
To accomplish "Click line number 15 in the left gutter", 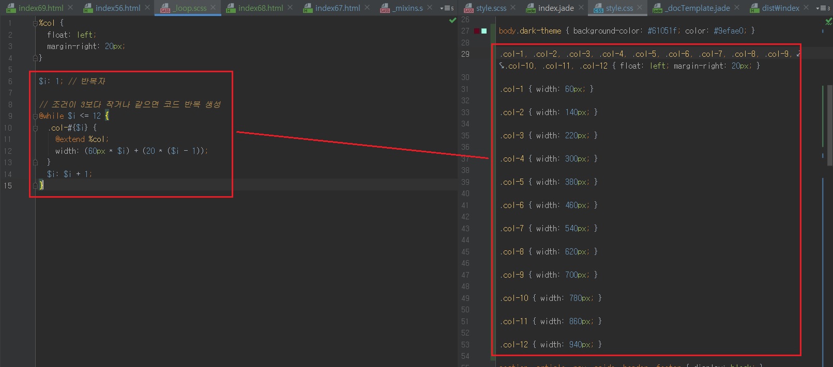I will [x=8, y=185].
